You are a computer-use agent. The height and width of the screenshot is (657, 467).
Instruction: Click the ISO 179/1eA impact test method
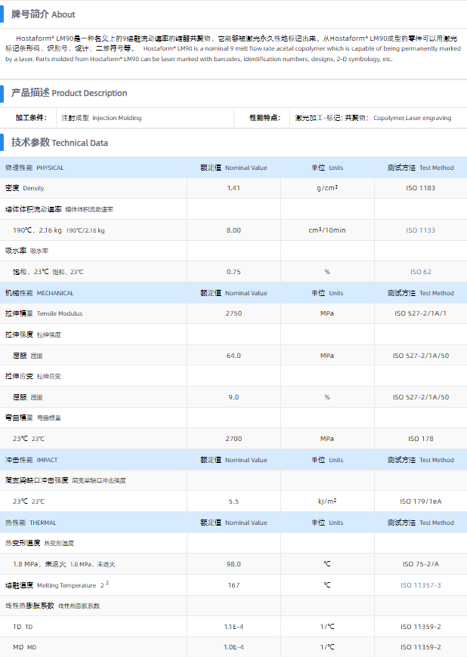[420, 501]
